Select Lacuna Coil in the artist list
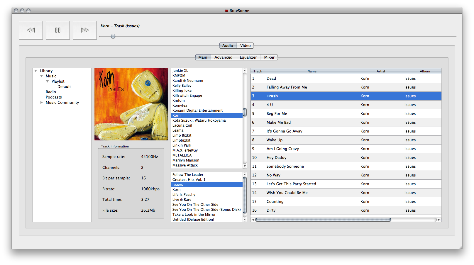Screen dimensions: 474x265 pos(207,125)
